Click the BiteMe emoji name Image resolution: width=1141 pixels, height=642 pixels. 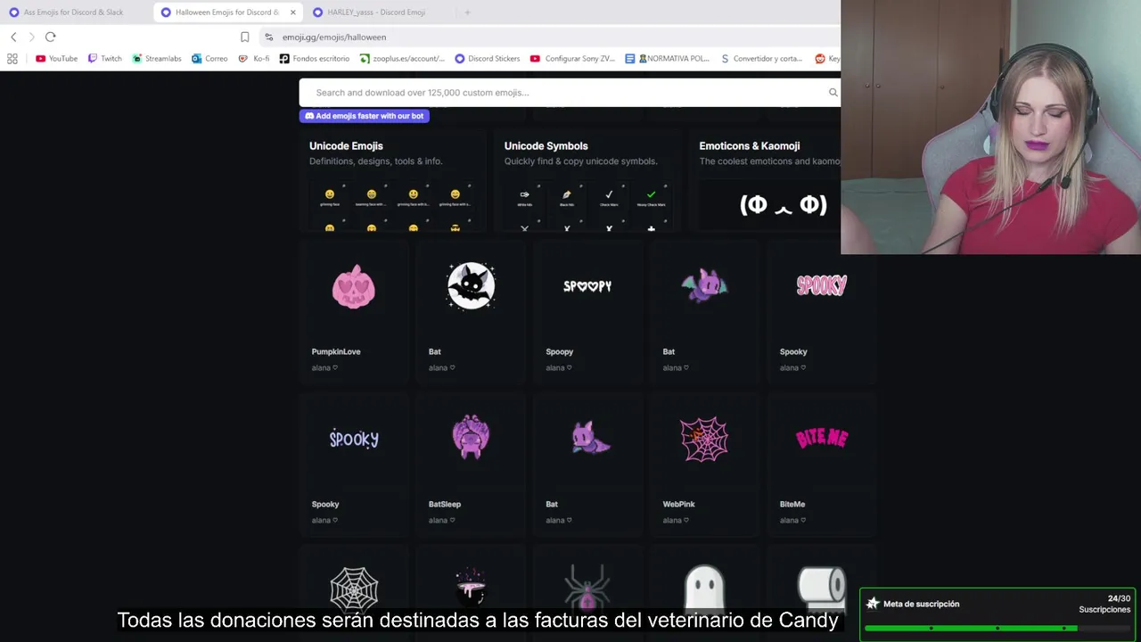(x=792, y=504)
